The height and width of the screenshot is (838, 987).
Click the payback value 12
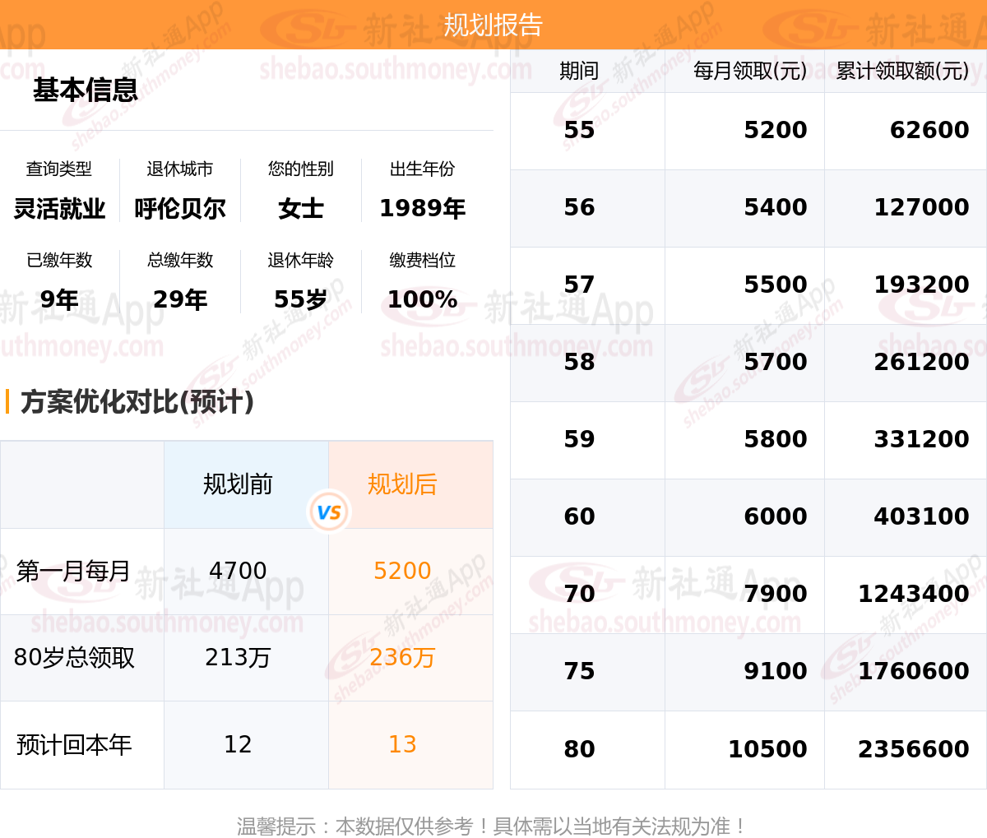238,744
